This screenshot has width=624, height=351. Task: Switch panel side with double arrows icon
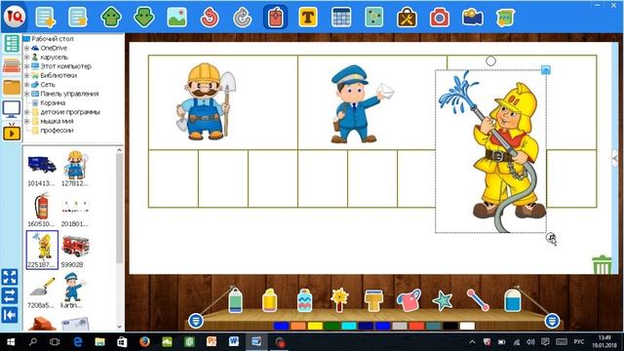click(10, 295)
